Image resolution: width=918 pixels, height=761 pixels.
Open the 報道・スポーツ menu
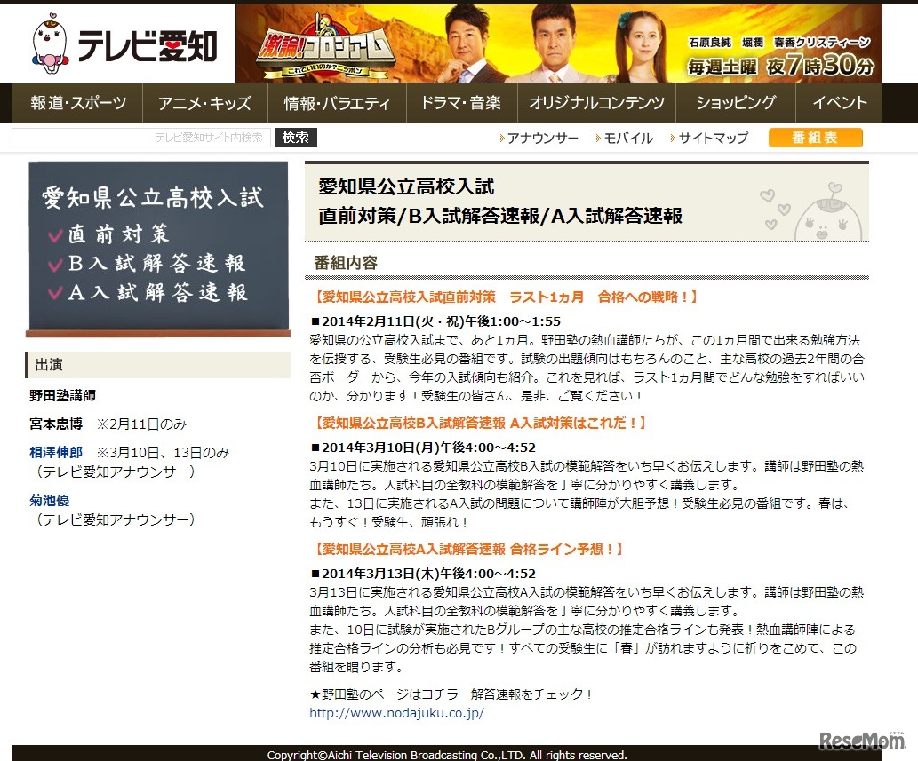tap(76, 103)
